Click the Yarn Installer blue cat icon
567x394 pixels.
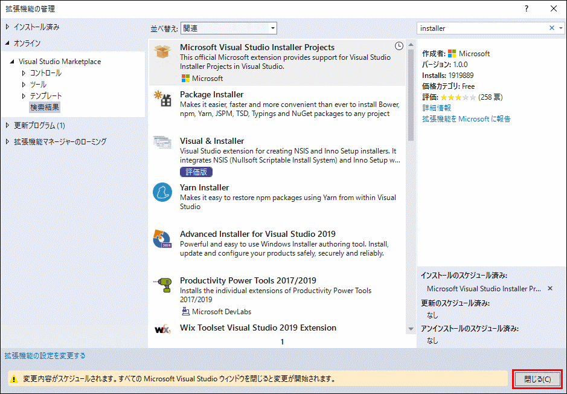click(x=162, y=192)
